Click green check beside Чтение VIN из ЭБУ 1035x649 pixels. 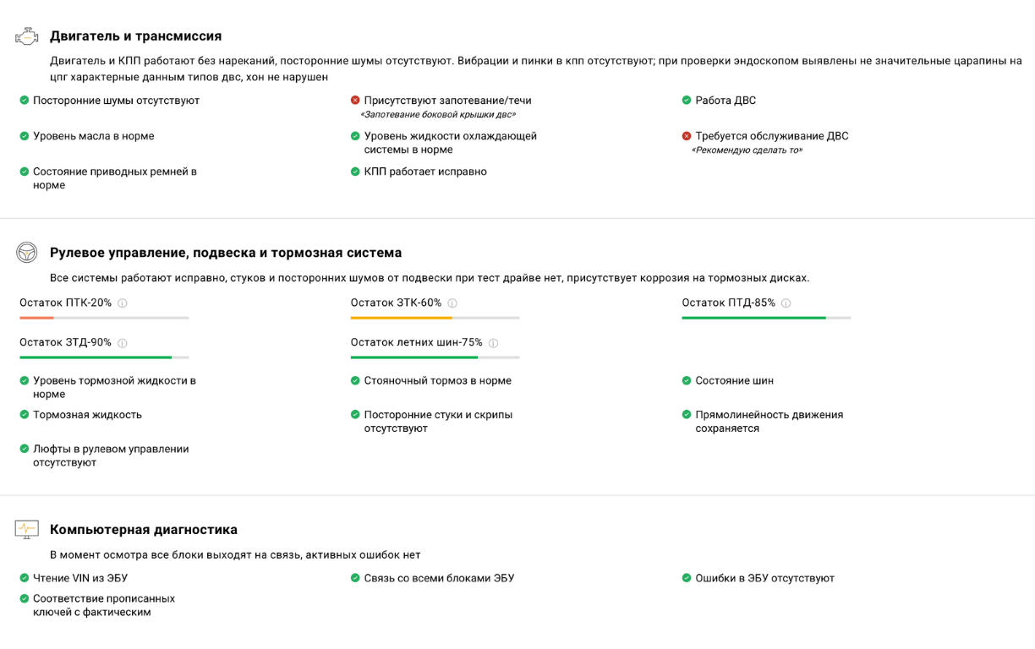[x=25, y=579]
